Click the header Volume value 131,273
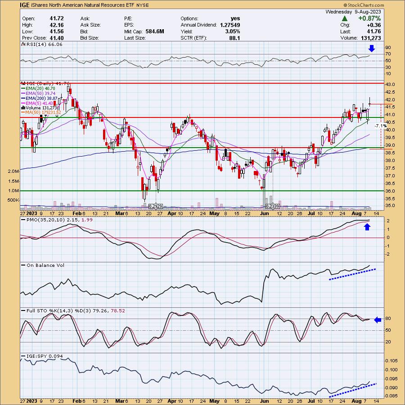 (370, 38)
